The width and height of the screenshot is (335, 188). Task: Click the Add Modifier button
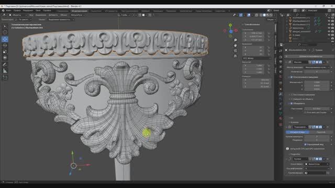pos(309,56)
